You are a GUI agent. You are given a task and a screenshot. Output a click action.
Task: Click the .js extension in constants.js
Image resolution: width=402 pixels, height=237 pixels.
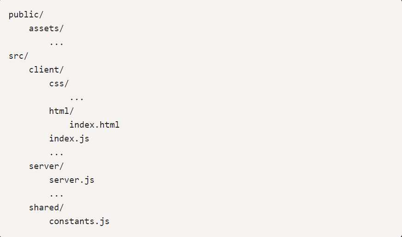pyautogui.click(x=102, y=221)
